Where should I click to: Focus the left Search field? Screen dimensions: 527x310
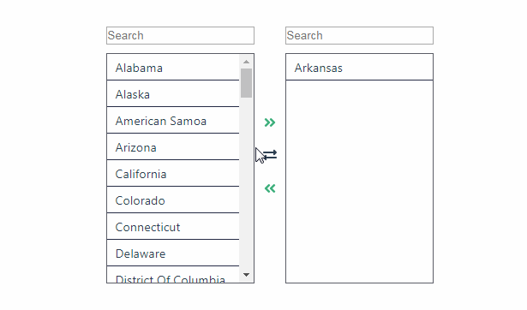point(180,36)
